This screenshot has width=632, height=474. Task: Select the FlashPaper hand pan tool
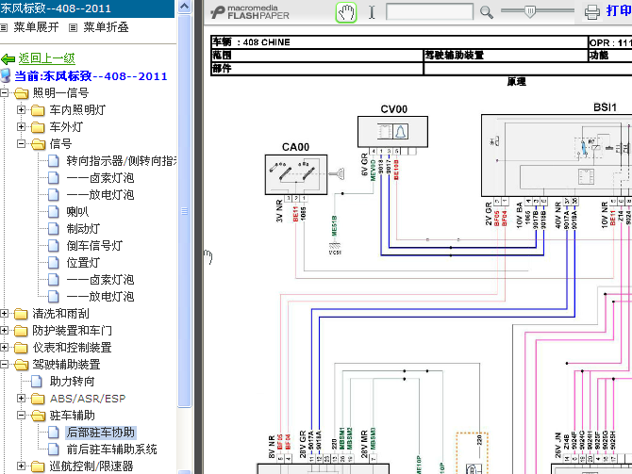346,12
